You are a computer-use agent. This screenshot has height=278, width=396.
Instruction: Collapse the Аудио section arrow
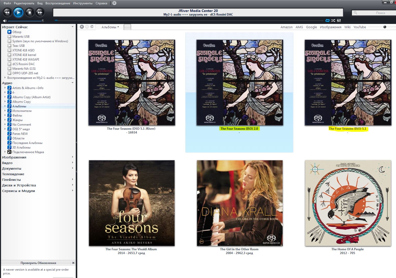pyautogui.click(x=72, y=83)
